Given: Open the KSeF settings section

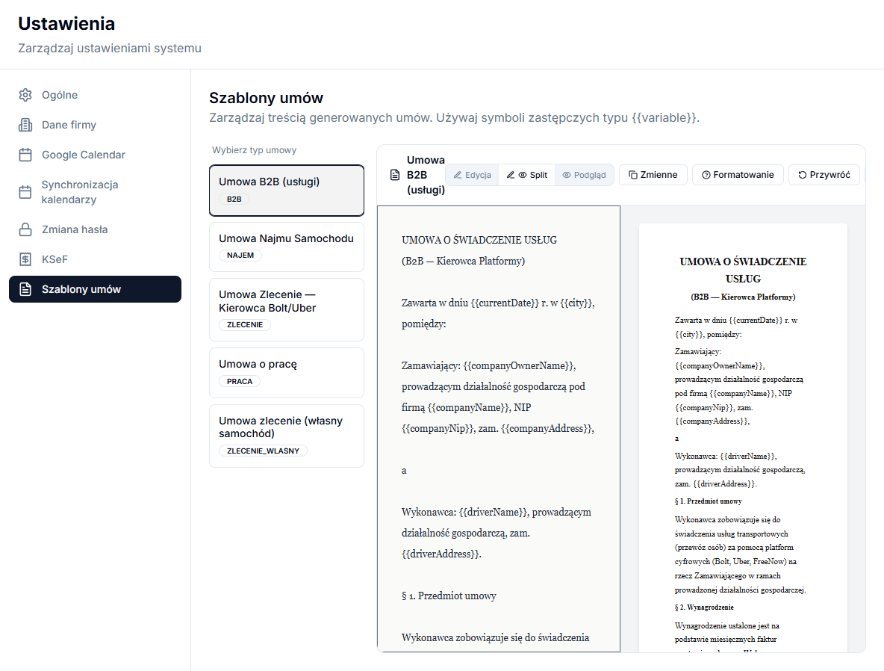Looking at the screenshot, I should pos(95,259).
